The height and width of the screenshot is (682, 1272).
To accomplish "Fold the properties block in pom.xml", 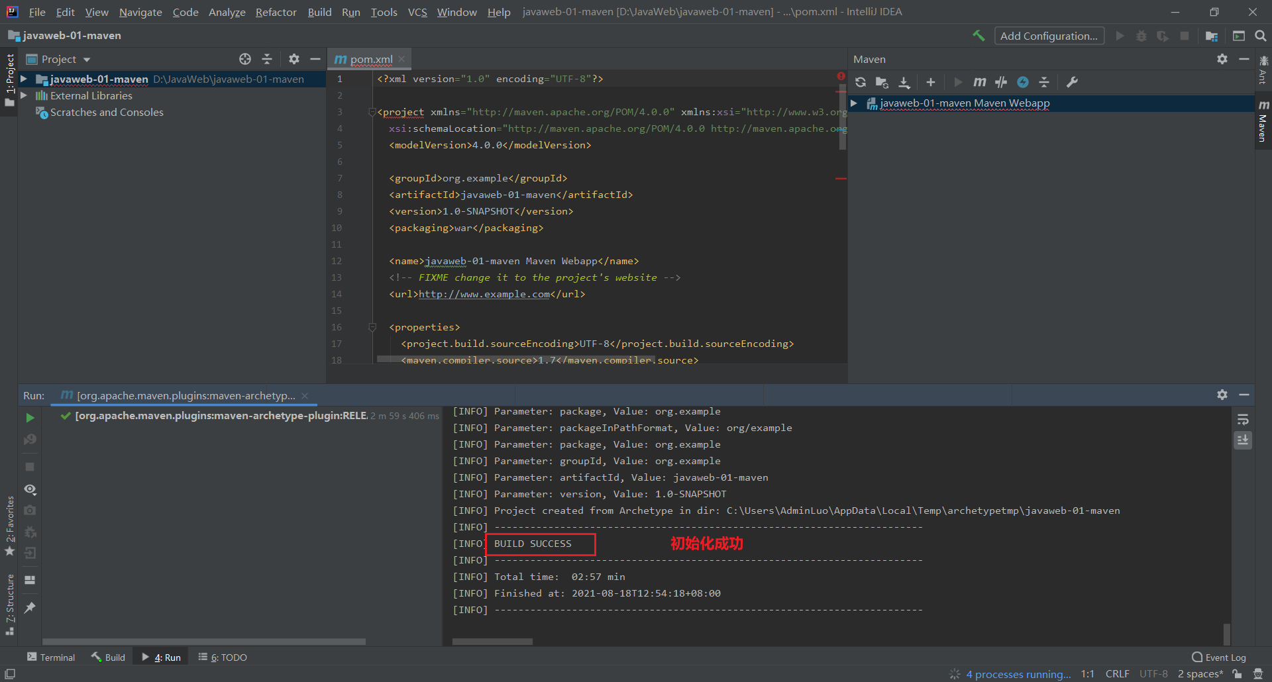I will pos(372,327).
